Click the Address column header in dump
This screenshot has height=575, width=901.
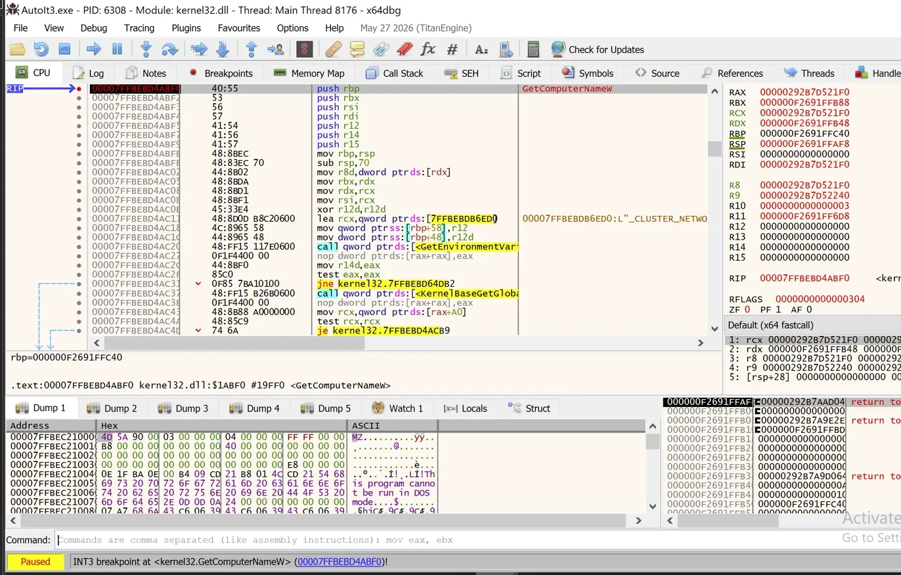(x=51, y=426)
